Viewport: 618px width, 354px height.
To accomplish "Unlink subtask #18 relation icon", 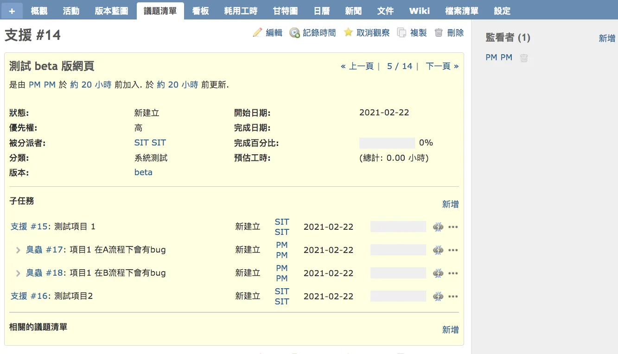I will click(x=438, y=273).
